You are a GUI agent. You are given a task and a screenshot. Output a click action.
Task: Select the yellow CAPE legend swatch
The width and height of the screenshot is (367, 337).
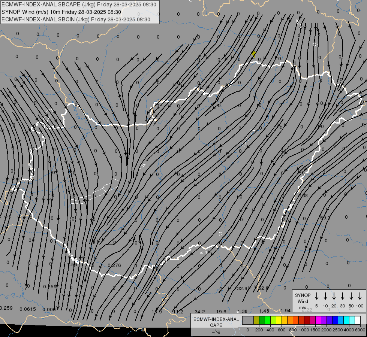click(279, 320)
